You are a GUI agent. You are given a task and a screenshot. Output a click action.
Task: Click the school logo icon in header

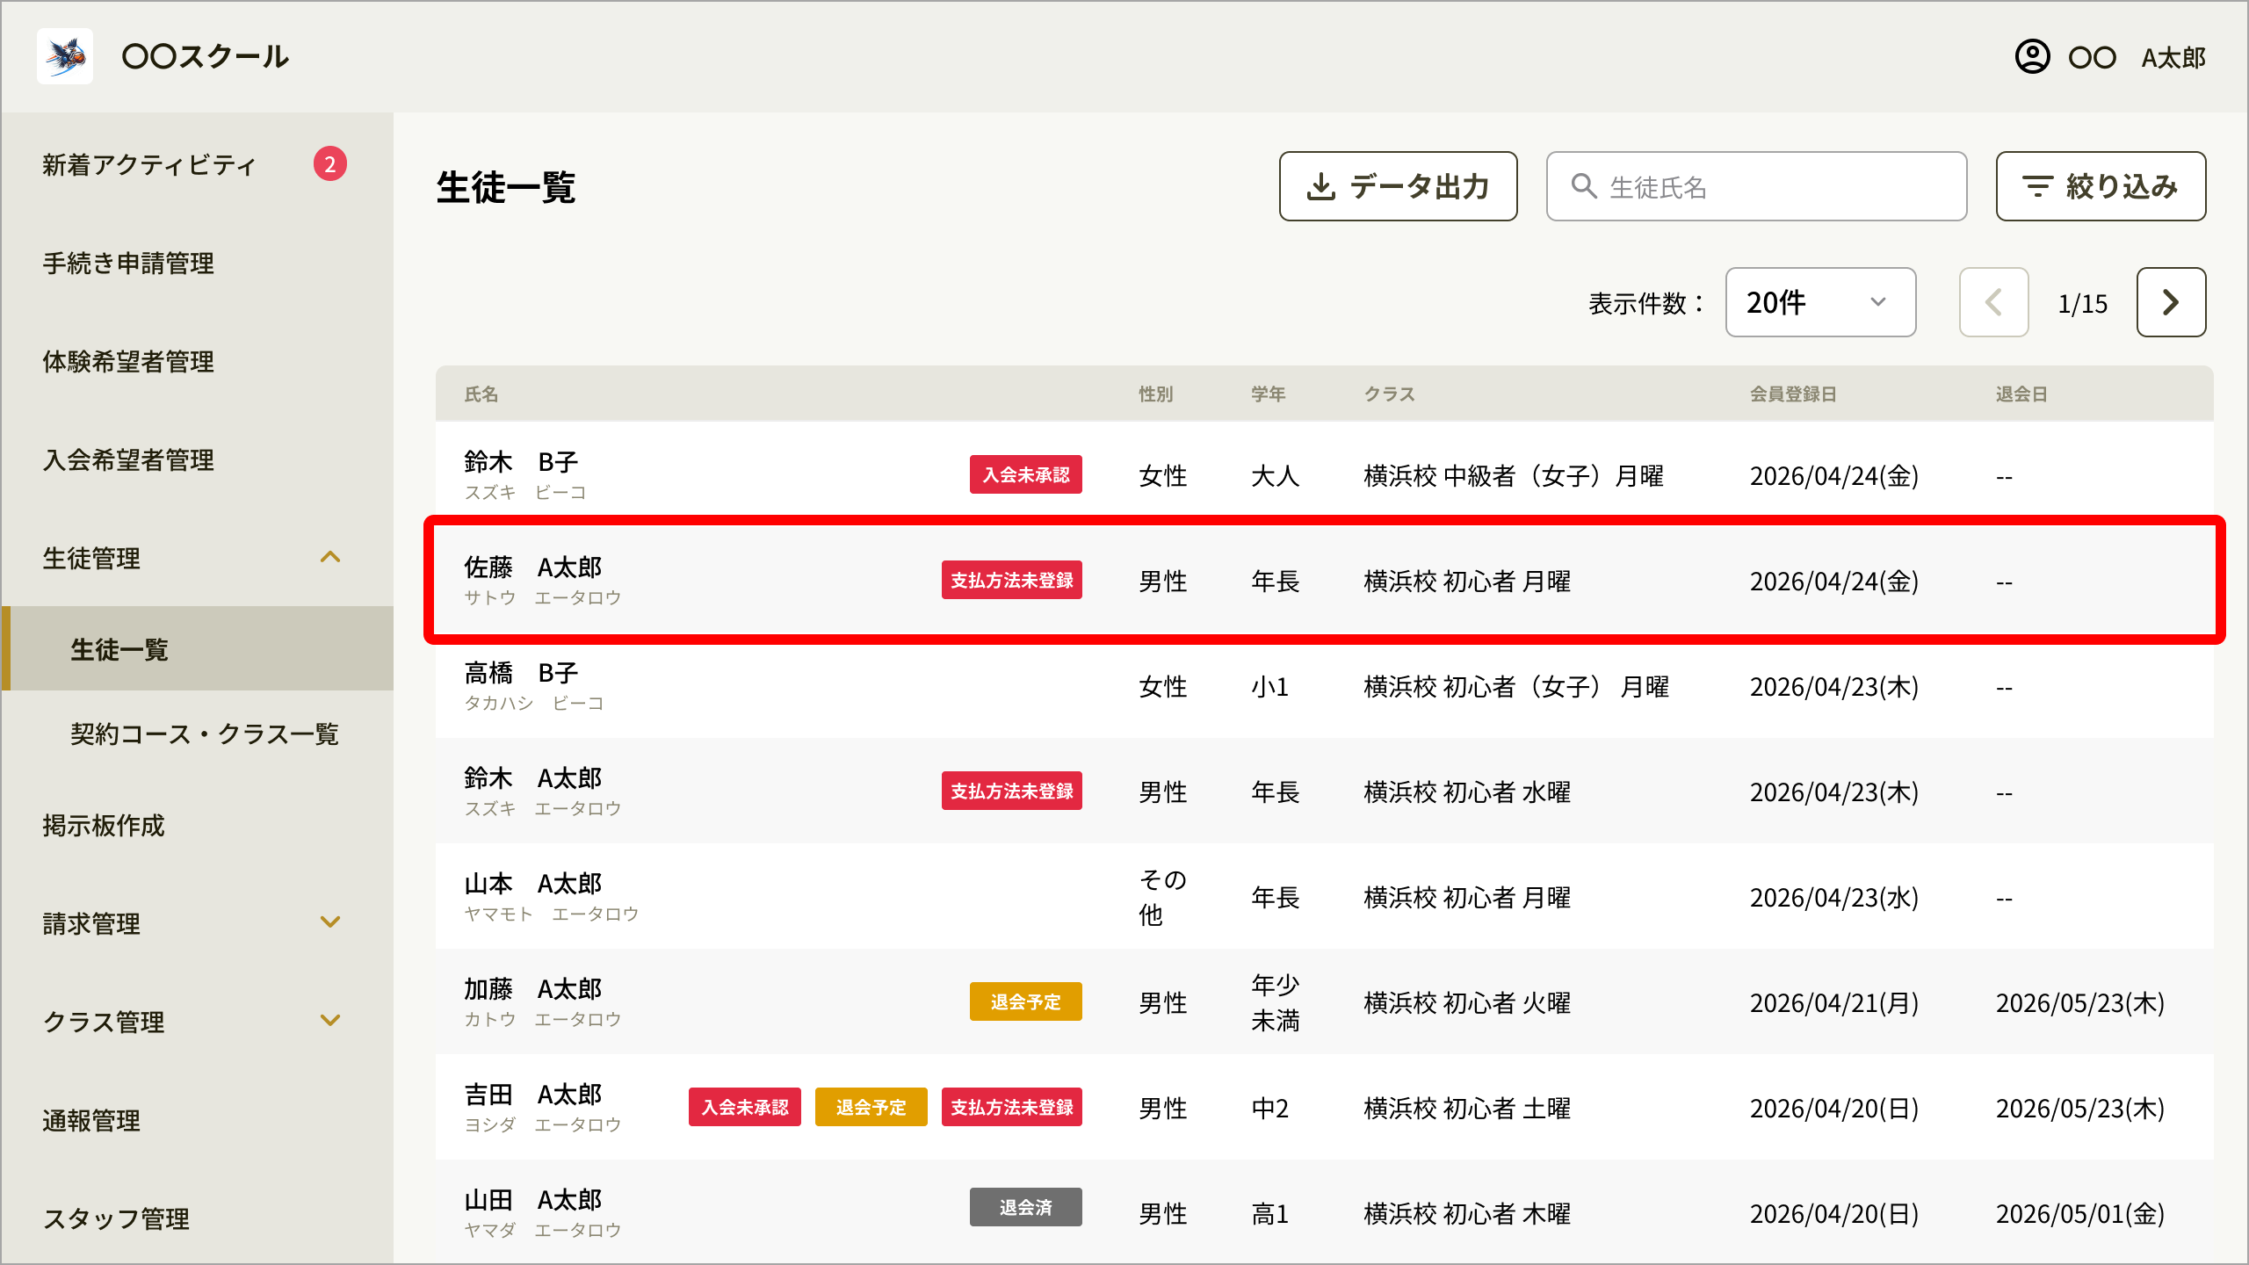(x=65, y=56)
